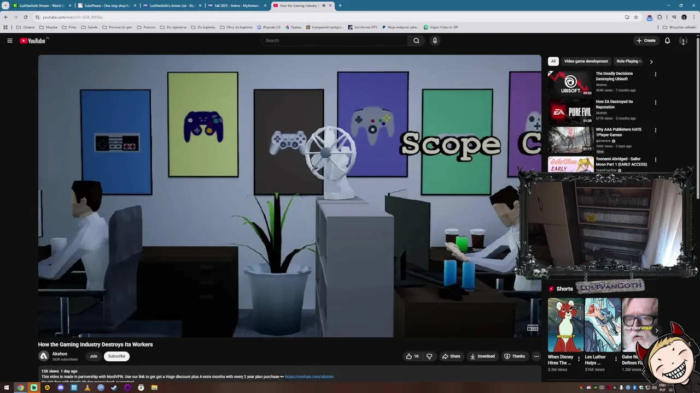Open the account avatar menu
Screen dimensions: 700x393
(683, 40)
